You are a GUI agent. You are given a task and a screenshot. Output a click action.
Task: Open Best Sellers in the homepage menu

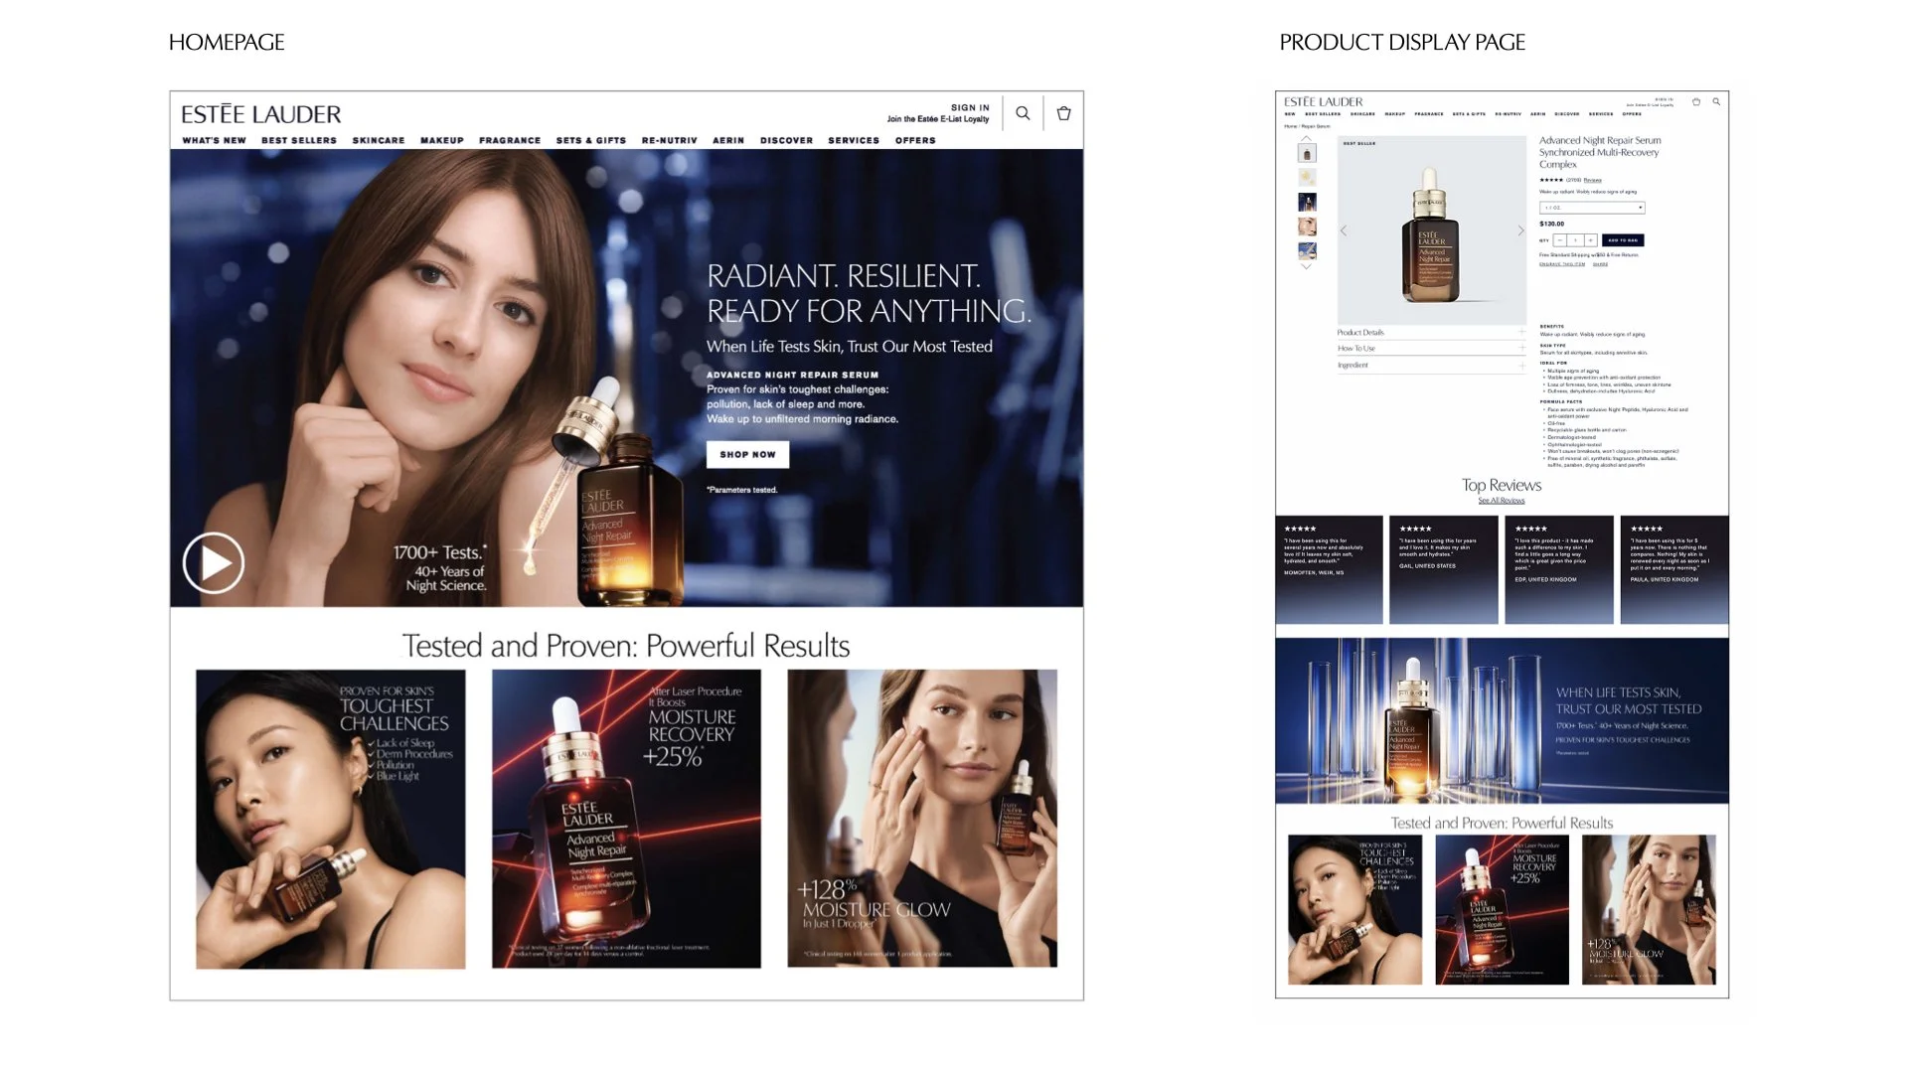click(x=299, y=141)
